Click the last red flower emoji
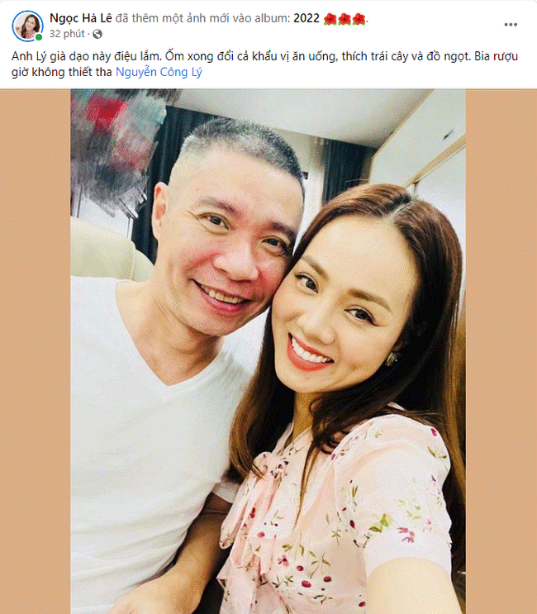Image resolution: width=537 pixels, height=614 pixels. click(x=359, y=19)
